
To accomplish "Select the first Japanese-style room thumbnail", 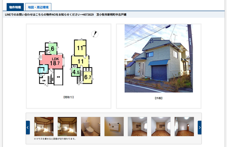I will tap(44, 126).
